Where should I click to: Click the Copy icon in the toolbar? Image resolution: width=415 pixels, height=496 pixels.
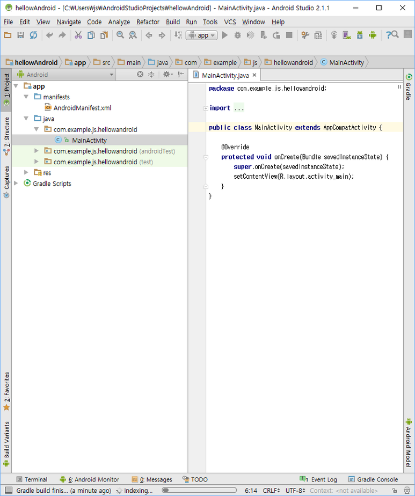click(x=91, y=35)
